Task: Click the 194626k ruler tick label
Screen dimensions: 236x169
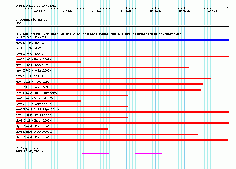Action: tap(213, 11)
